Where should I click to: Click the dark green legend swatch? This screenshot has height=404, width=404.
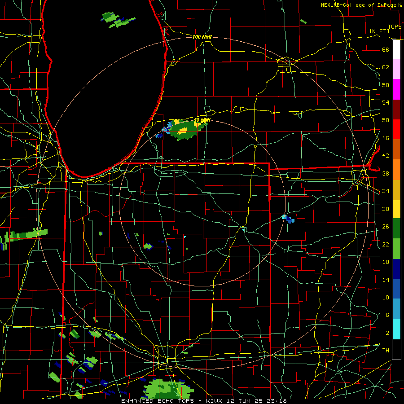[x=396, y=228]
